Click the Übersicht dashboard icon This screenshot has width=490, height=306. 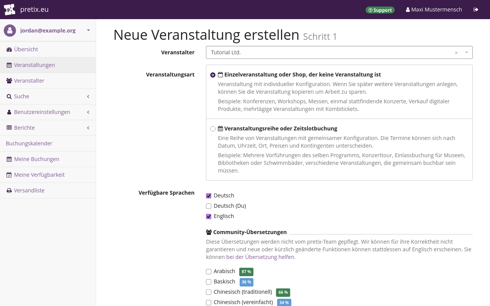point(9,49)
